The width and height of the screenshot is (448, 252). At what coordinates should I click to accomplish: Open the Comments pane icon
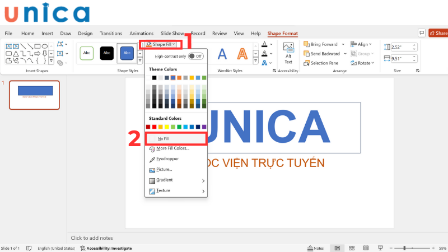point(422,33)
